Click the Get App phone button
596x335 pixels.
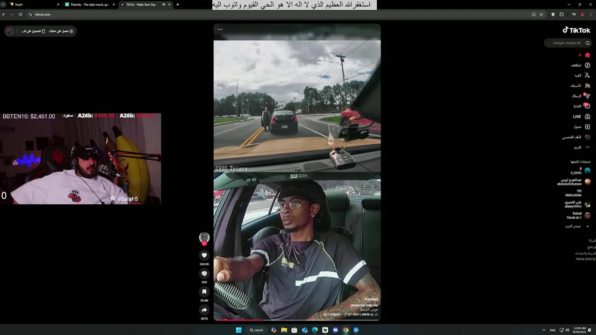[34, 31]
